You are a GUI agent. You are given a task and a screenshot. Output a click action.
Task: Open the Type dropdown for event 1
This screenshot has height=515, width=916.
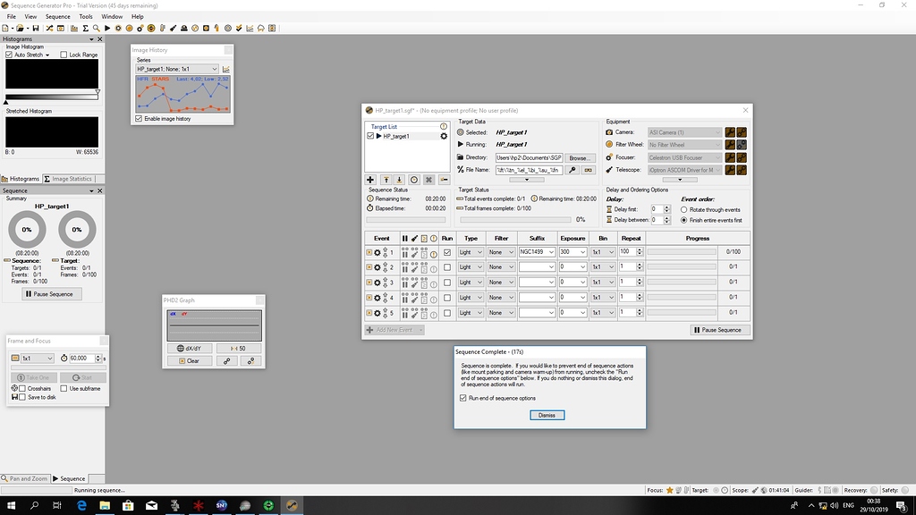471,252
